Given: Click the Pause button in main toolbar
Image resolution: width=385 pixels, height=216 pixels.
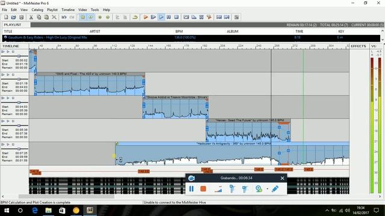Looking at the screenshot, I should [168, 17].
